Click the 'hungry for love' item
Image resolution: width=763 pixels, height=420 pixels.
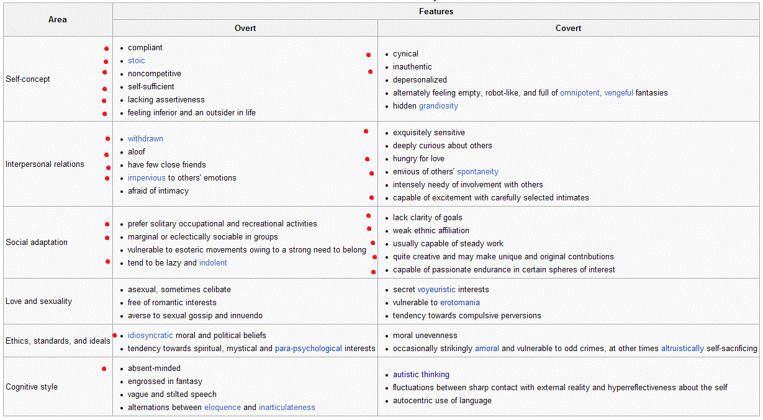(x=418, y=159)
